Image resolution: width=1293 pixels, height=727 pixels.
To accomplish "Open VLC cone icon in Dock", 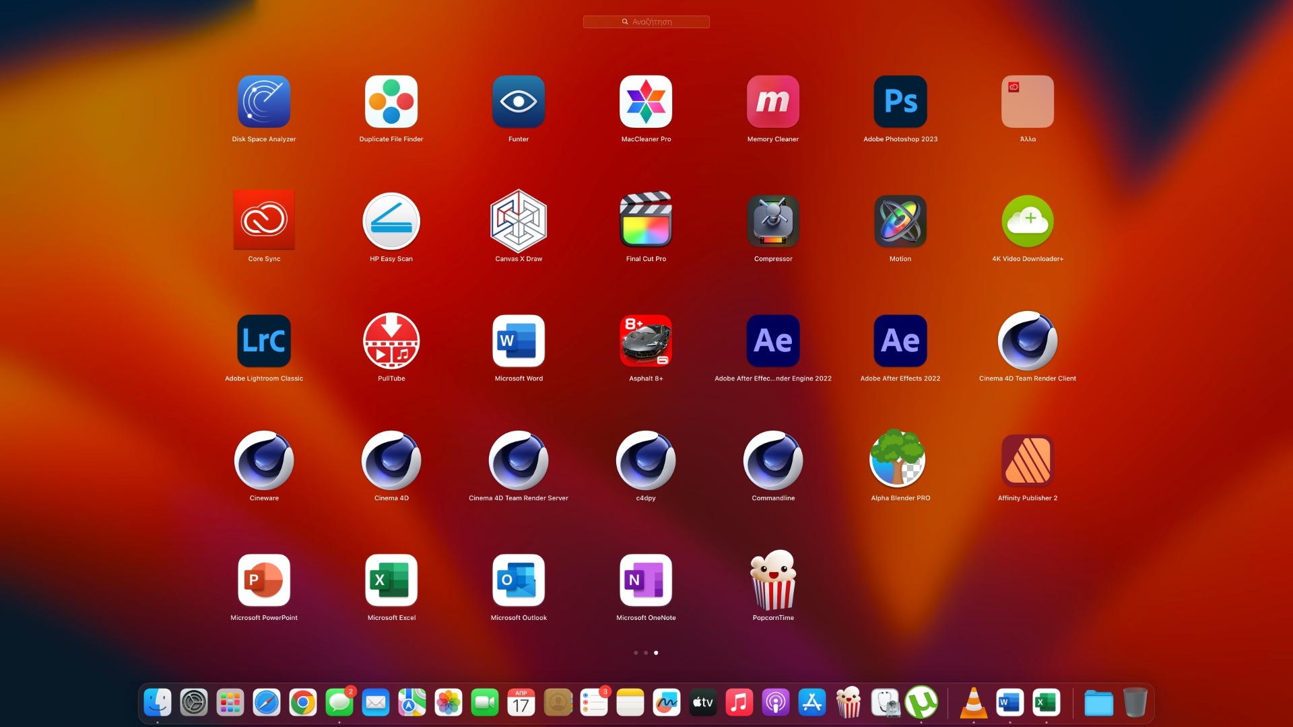I will pyautogui.click(x=974, y=703).
